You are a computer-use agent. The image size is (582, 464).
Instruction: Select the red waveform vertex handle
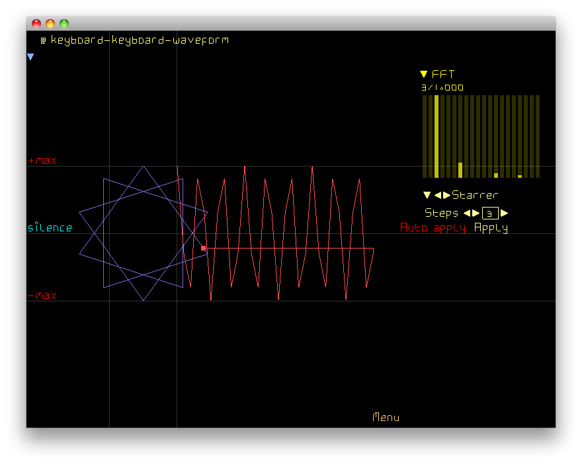pos(204,248)
